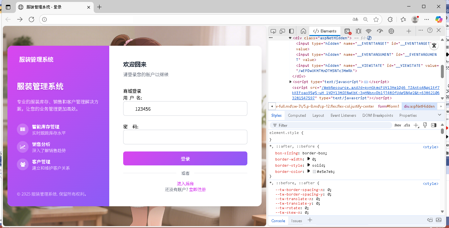Open browser extensions puzzle icon
449x228 pixels.
tap(390, 19)
